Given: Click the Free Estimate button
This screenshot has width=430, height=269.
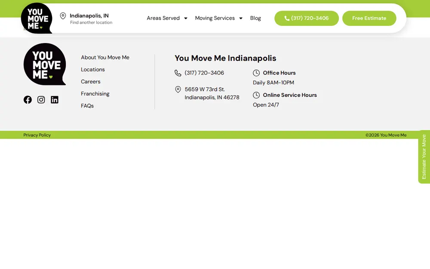Looking at the screenshot, I should [369, 19].
